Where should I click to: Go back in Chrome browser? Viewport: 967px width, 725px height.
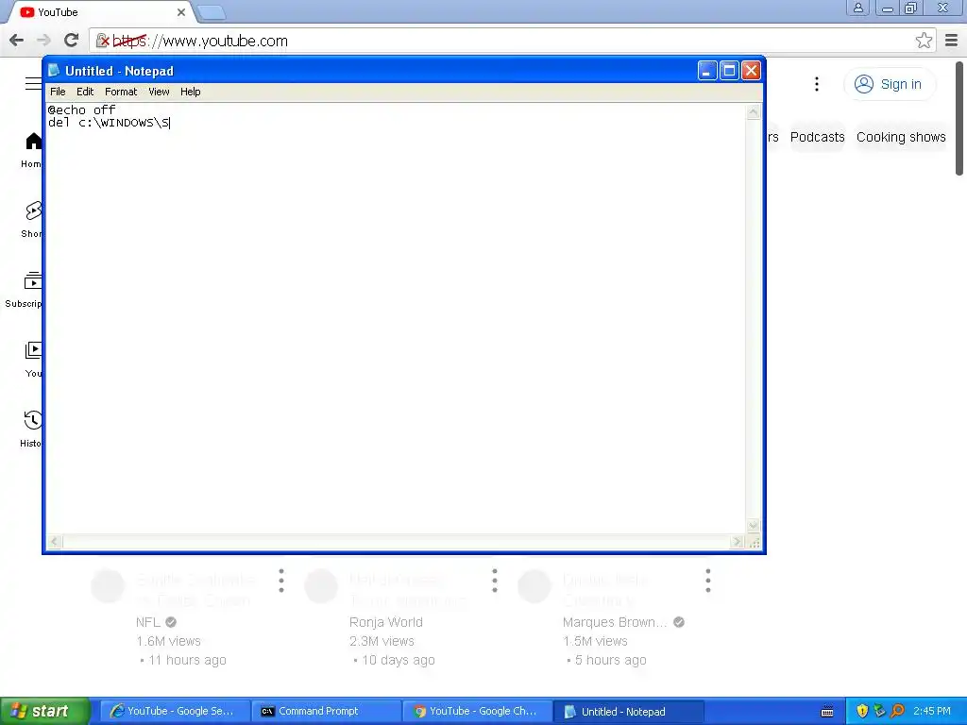click(17, 41)
